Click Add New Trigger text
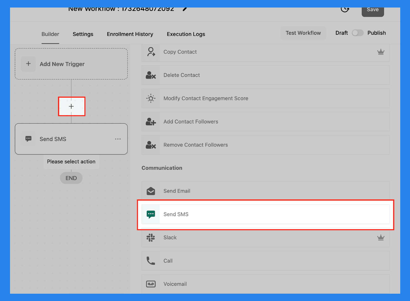This screenshot has height=301, width=410. pyautogui.click(x=62, y=64)
